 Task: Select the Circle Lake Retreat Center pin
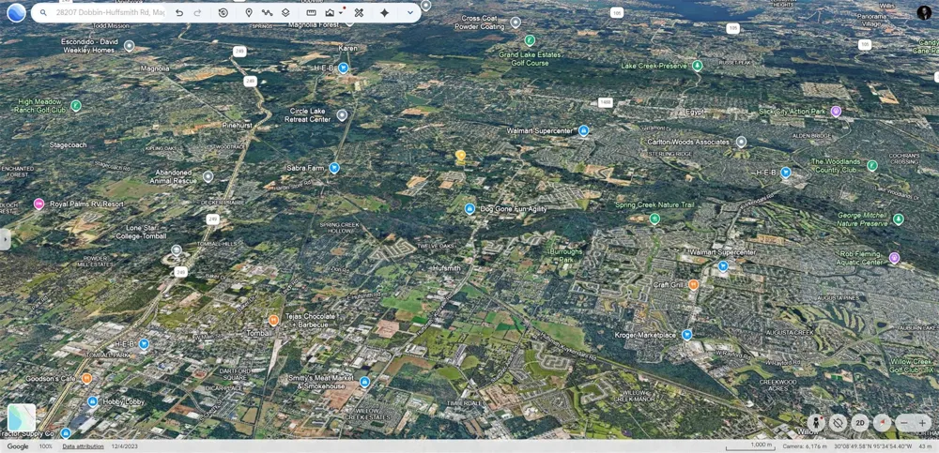(x=342, y=115)
